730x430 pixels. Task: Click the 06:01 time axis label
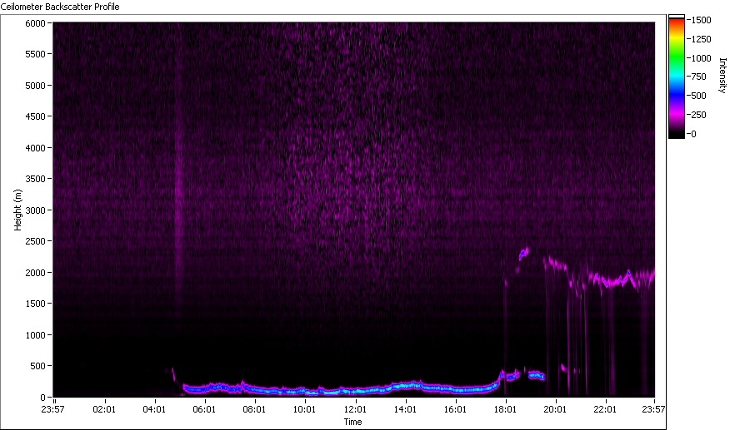[x=204, y=409]
